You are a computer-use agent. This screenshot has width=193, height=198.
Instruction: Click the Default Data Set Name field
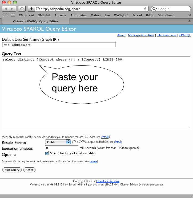pyautogui.click(x=59, y=45)
